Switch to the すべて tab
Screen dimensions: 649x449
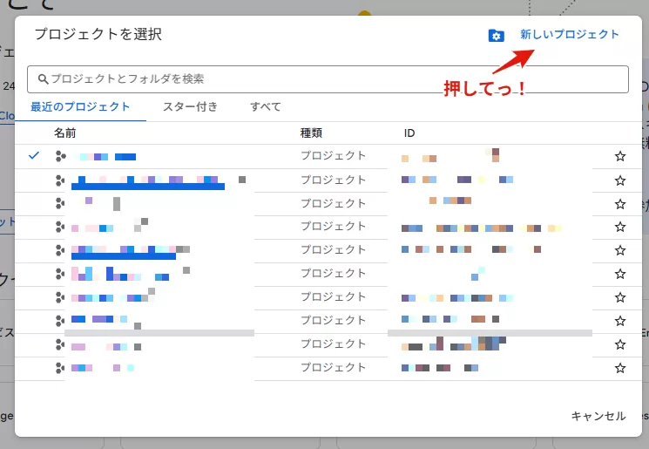[x=266, y=106]
